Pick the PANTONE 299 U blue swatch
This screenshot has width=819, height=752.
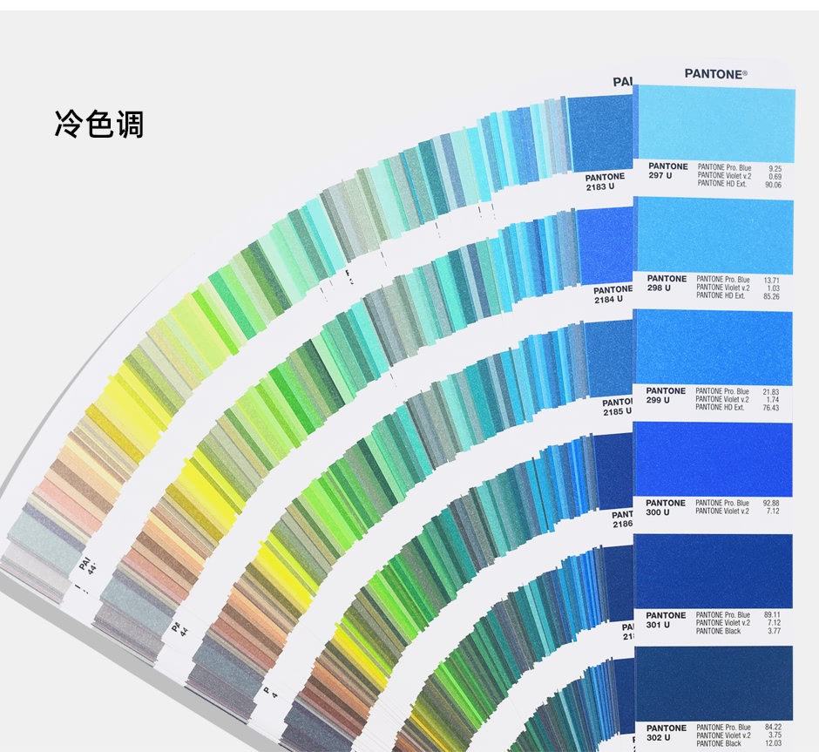[x=714, y=347]
